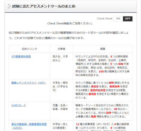Click the 対象者 column header
This screenshot has width=141, height=131.
point(62,49)
